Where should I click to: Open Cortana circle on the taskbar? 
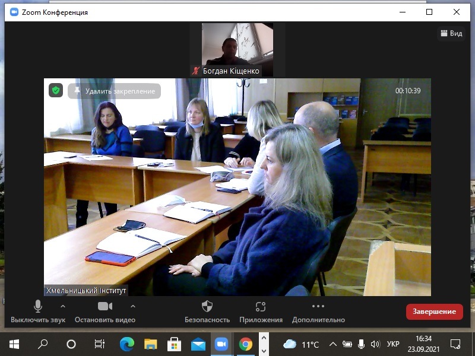71,344
